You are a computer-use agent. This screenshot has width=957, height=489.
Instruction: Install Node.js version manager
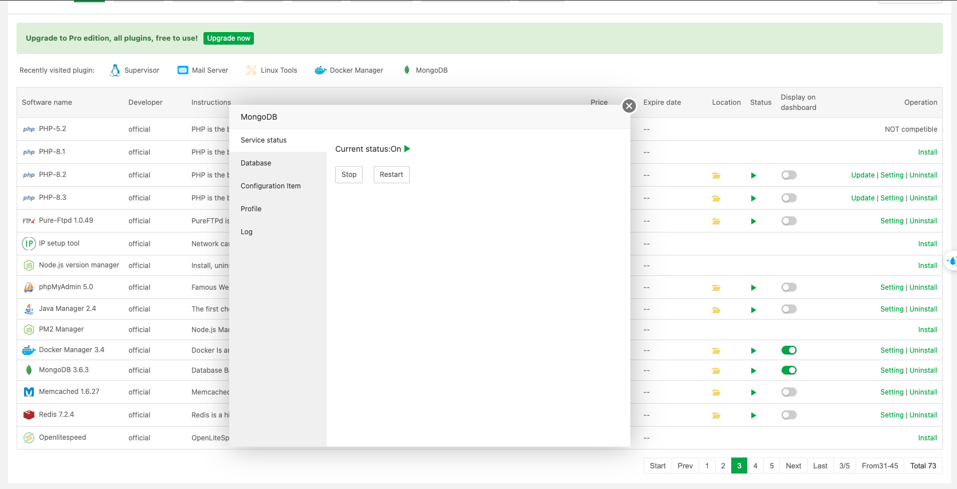pyautogui.click(x=927, y=266)
